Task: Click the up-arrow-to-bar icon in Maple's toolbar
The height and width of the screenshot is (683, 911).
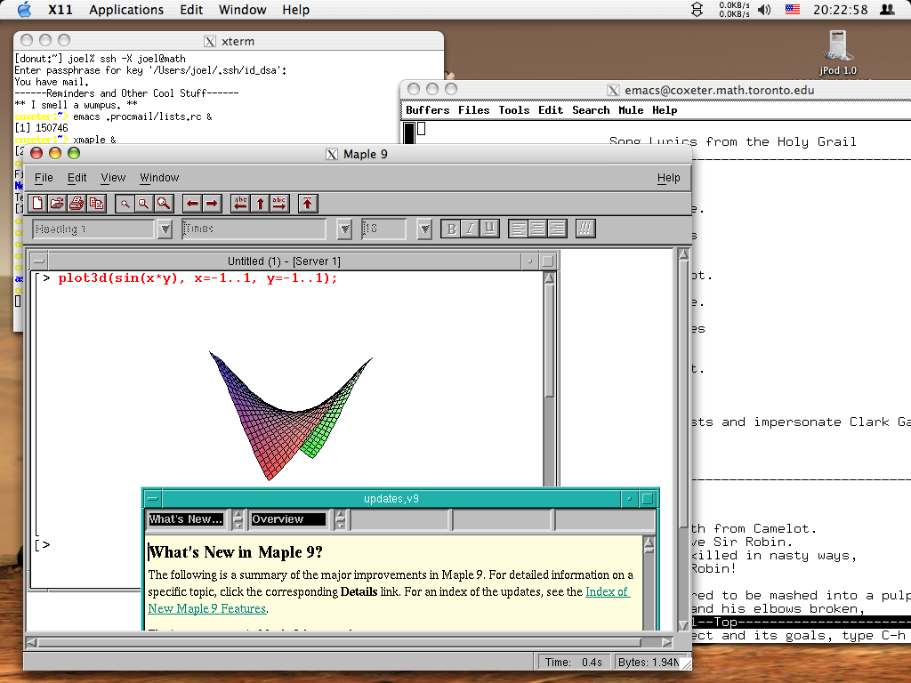Action: 307,204
